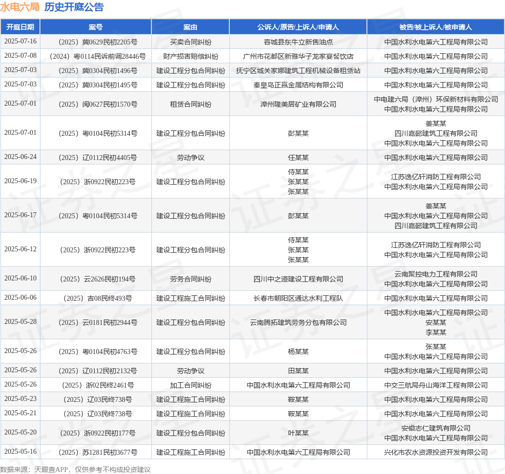Click defendant 安某某
The height and width of the screenshot is (474, 505).
[x=436, y=323]
